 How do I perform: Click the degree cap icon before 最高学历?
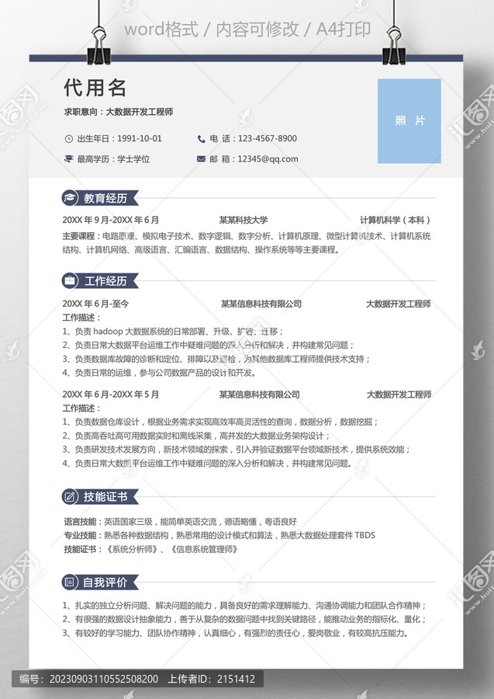coord(68,158)
